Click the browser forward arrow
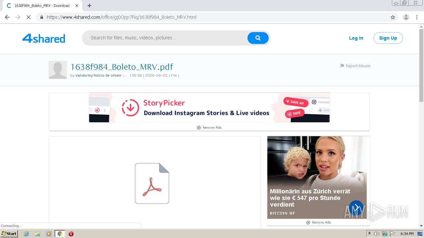The image size is (424, 238). point(18,17)
